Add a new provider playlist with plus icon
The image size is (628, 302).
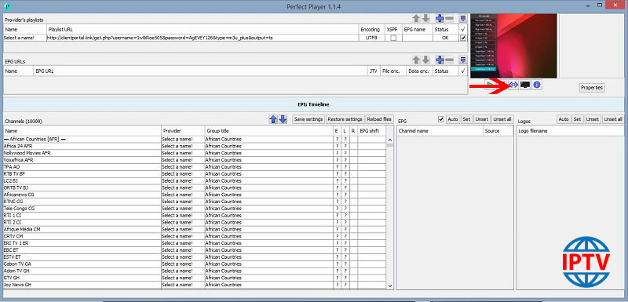click(440, 18)
